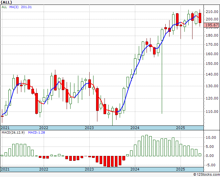Screen dimensions: 220x177
Task: Click 2021 on MACD panel time axis
Action: [5, 169]
